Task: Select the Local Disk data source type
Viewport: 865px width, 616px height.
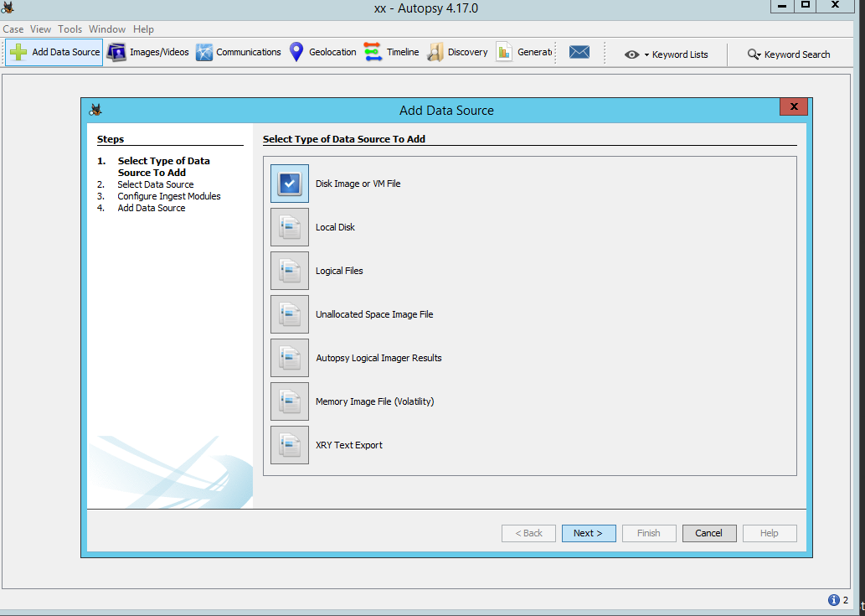Action: coord(290,227)
